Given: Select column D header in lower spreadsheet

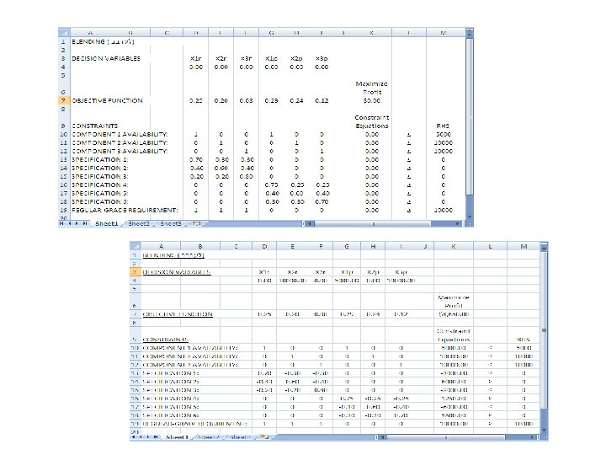Looking at the screenshot, I should pos(264,246).
